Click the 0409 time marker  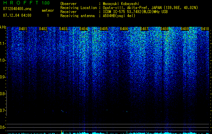(185, 29)
